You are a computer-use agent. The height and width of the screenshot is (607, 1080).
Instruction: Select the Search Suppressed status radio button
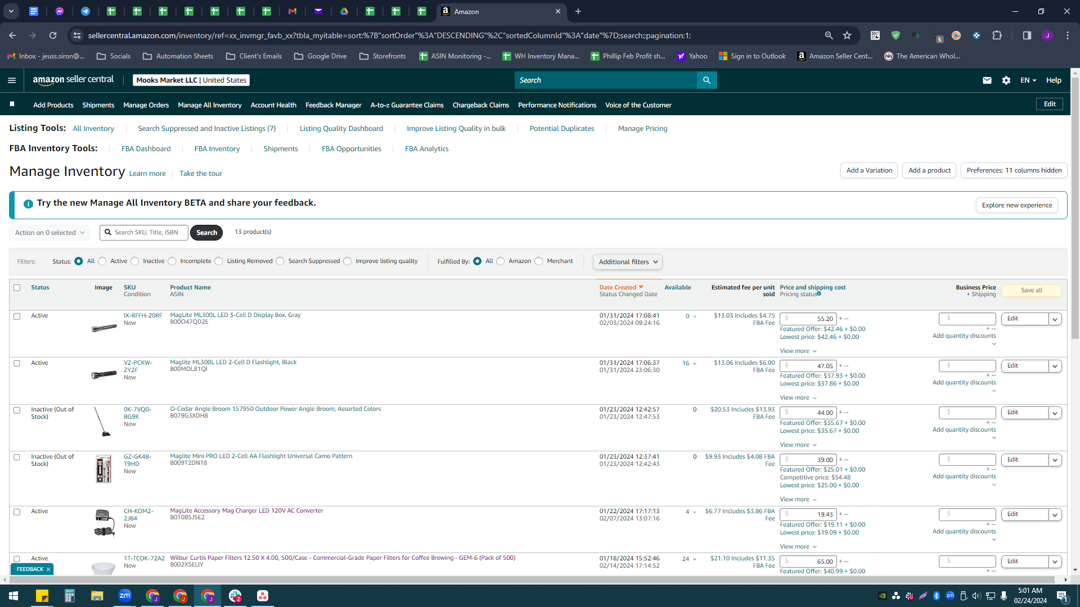tap(280, 261)
